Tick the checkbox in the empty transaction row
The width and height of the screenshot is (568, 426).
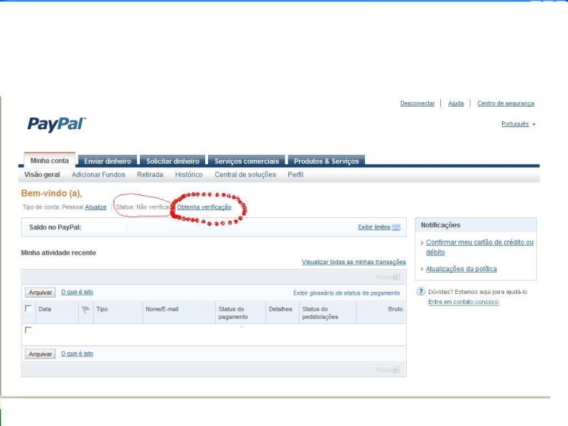point(28,330)
